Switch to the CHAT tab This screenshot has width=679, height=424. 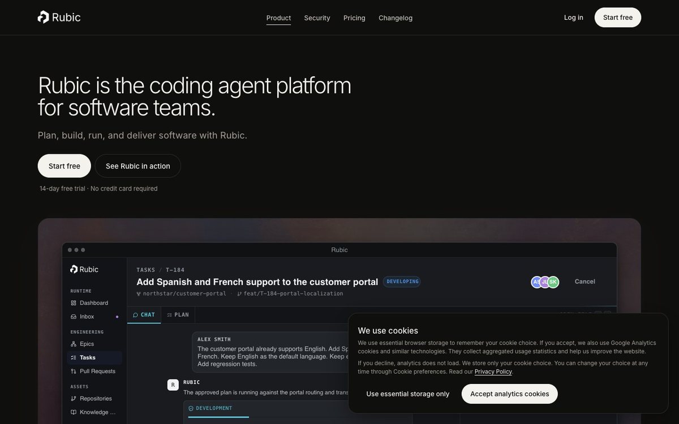[144, 315]
